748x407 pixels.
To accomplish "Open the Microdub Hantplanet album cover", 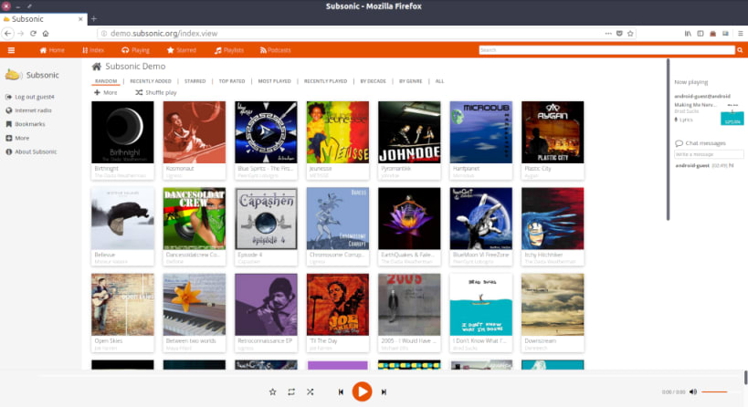I will [x=480, y=132].
